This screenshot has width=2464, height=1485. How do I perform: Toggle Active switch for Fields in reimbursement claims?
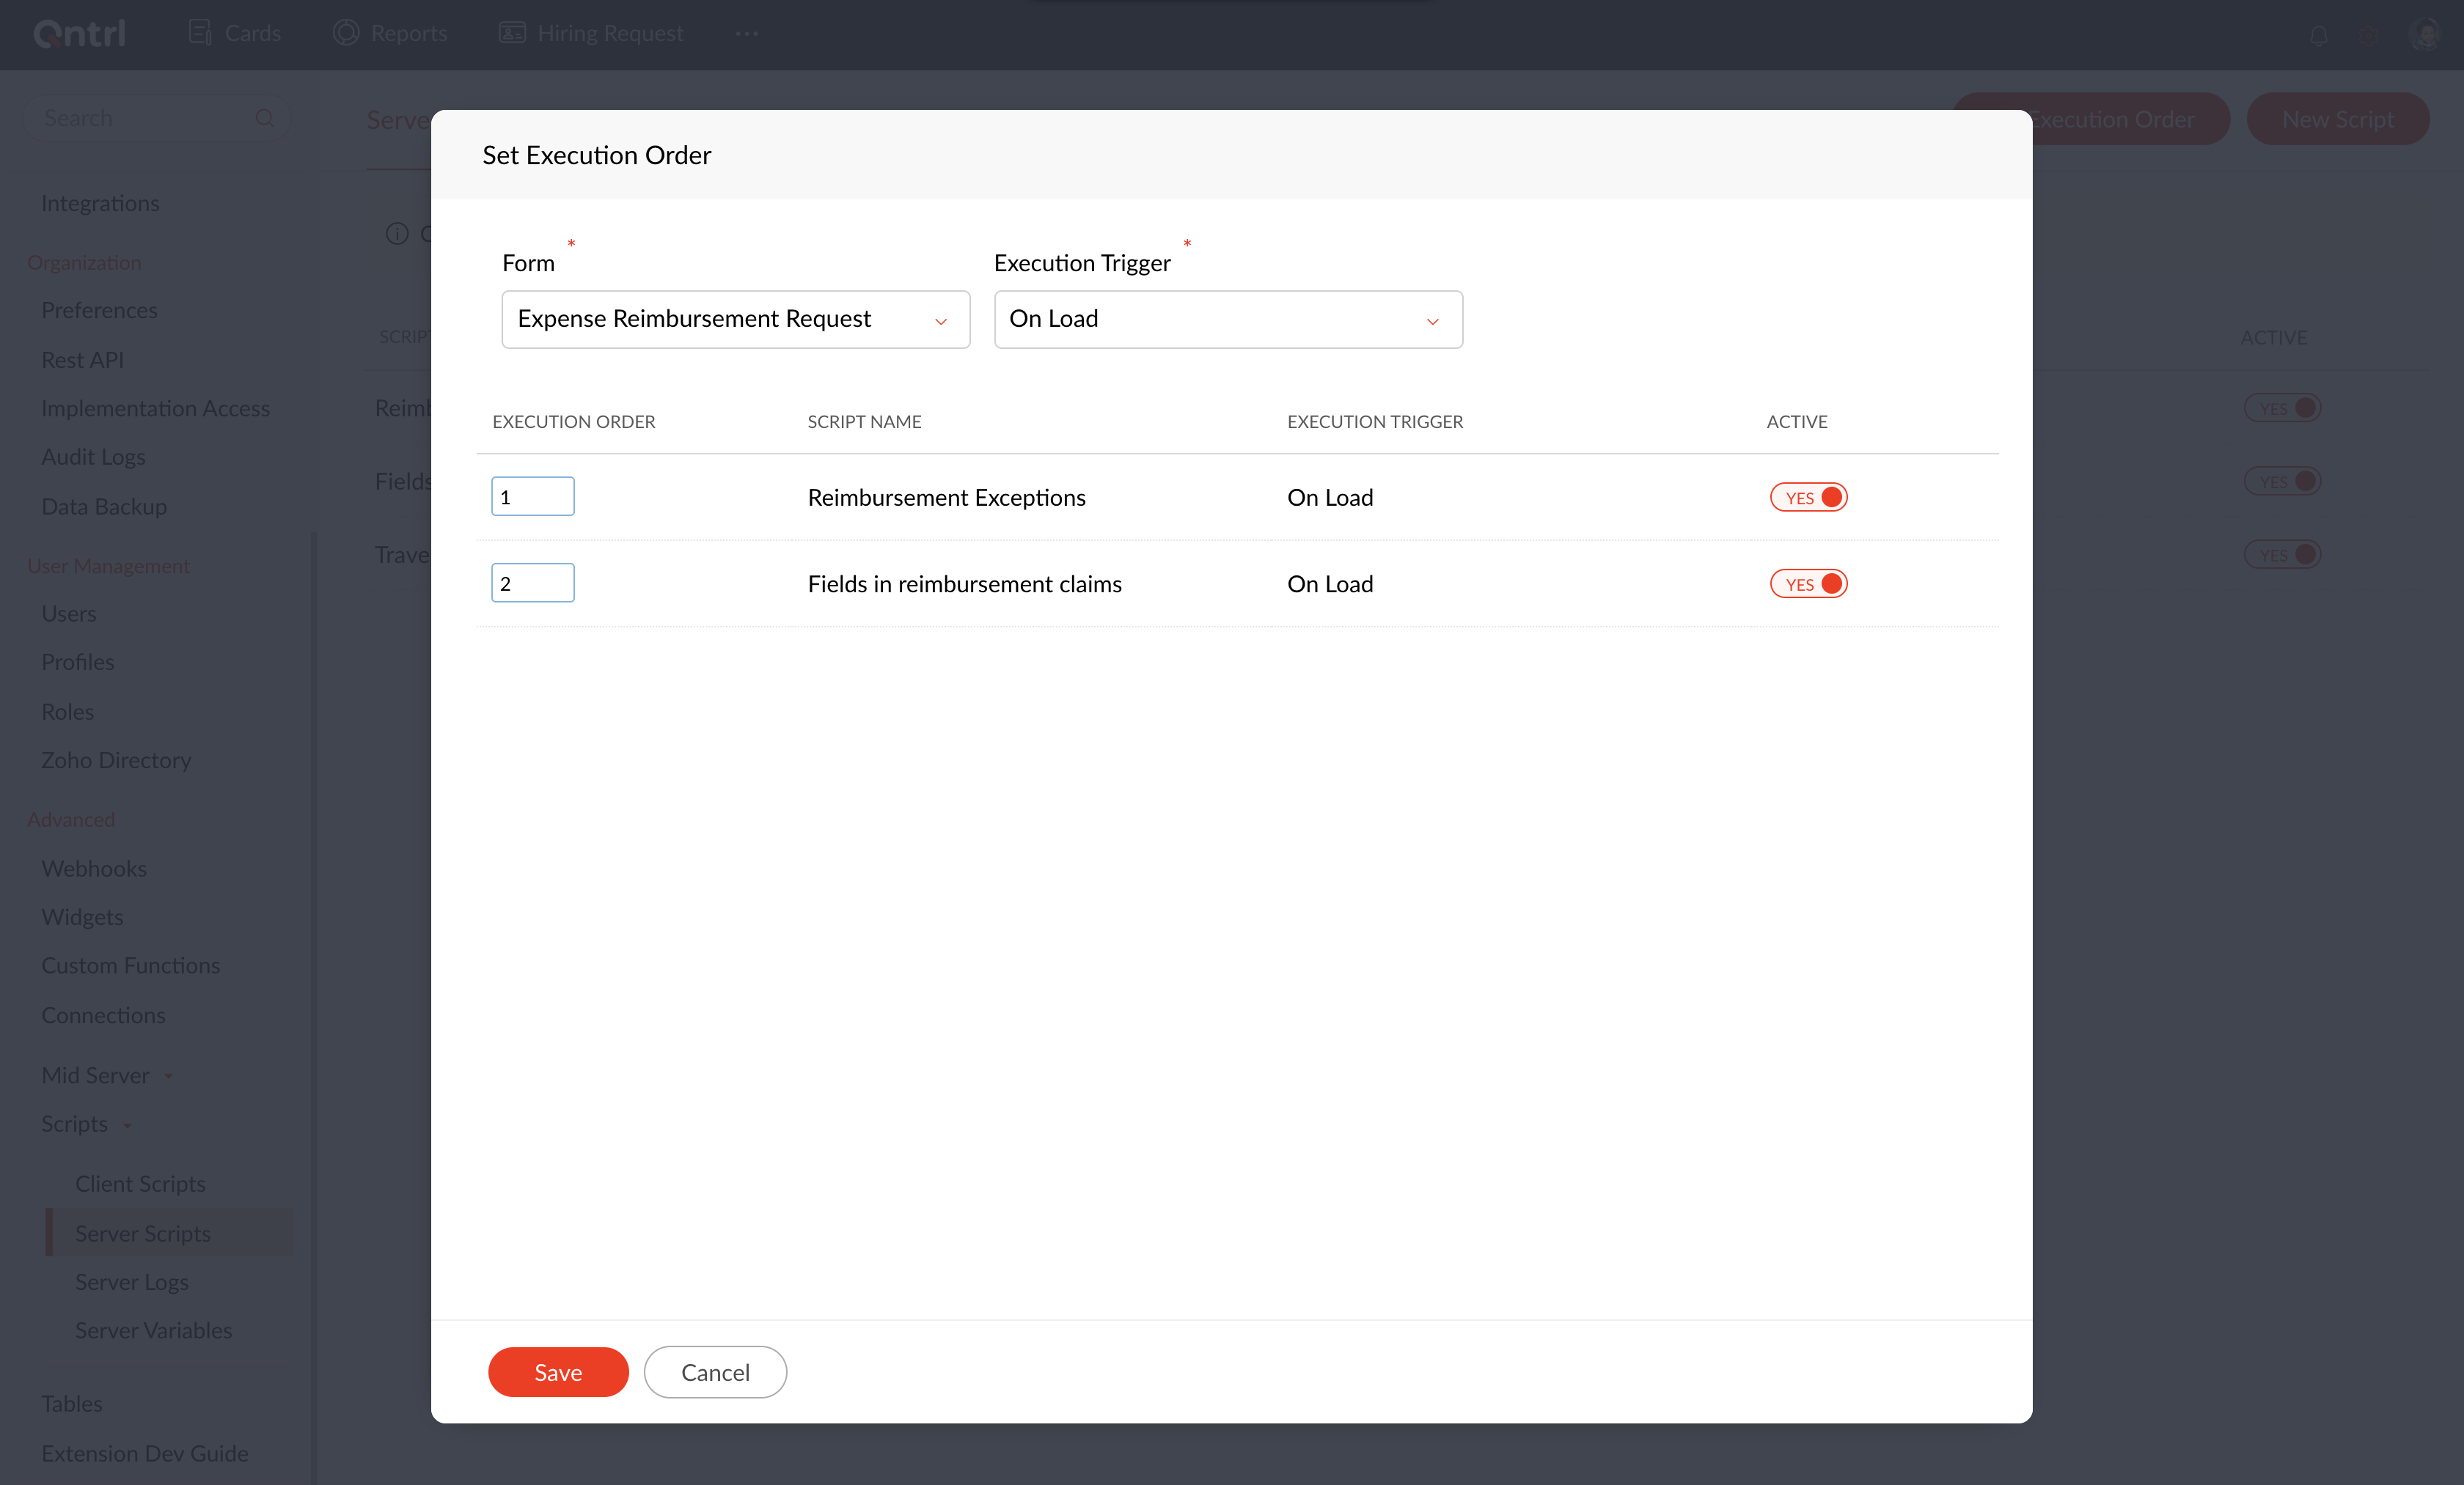pos(1808,583)
